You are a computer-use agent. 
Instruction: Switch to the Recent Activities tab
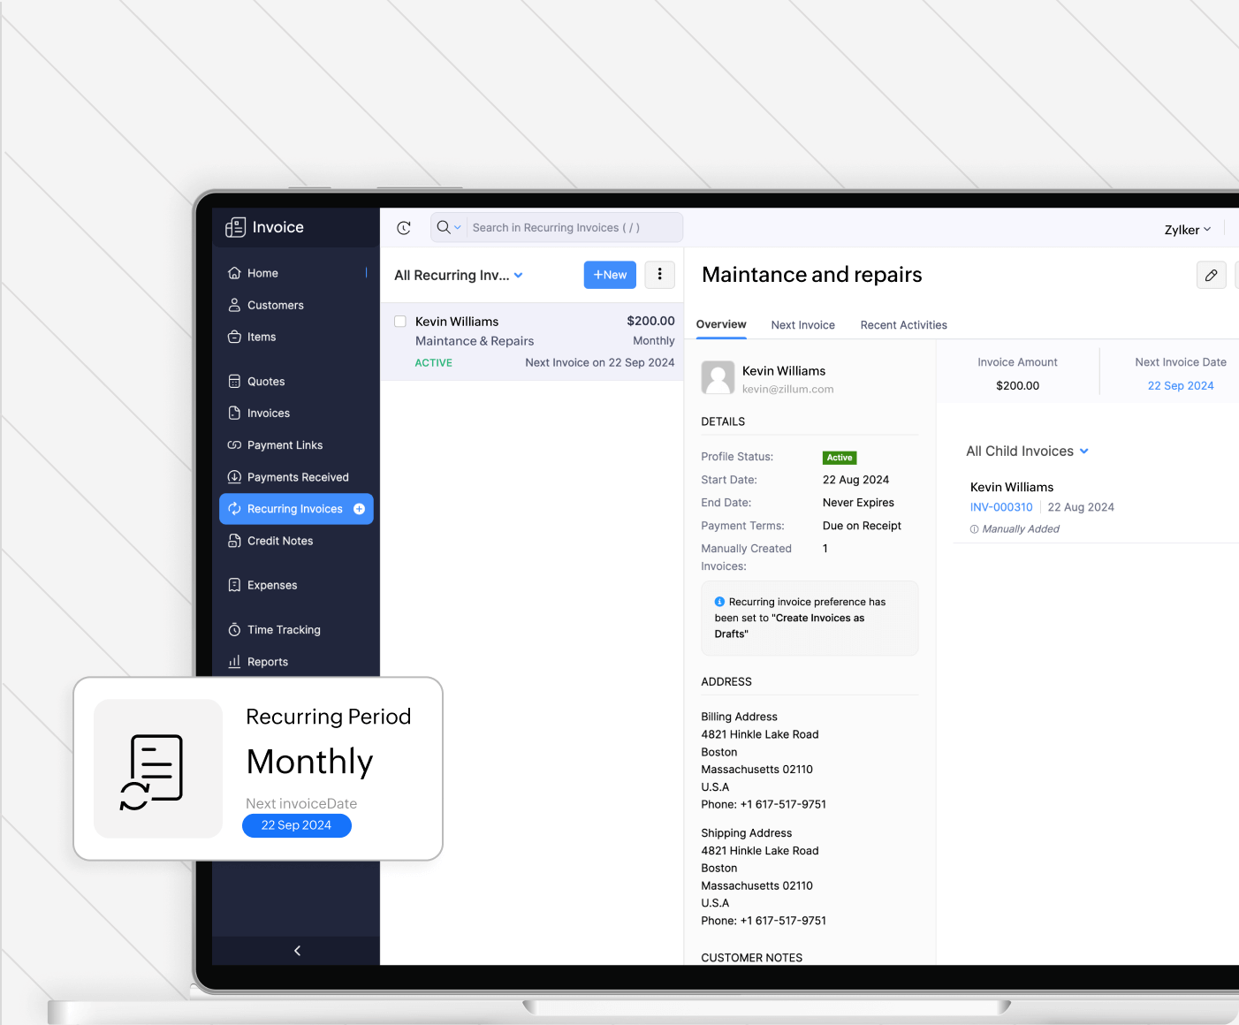pos(903,325)
